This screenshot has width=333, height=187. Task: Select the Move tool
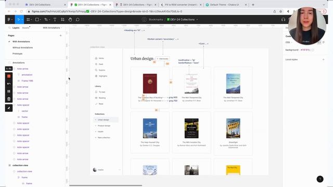tap(19, 20)
